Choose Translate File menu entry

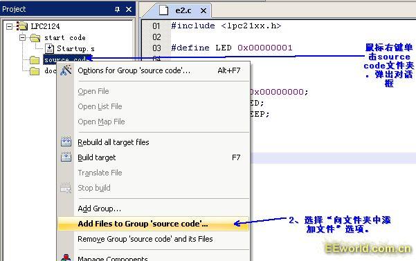tap(154, 173)
